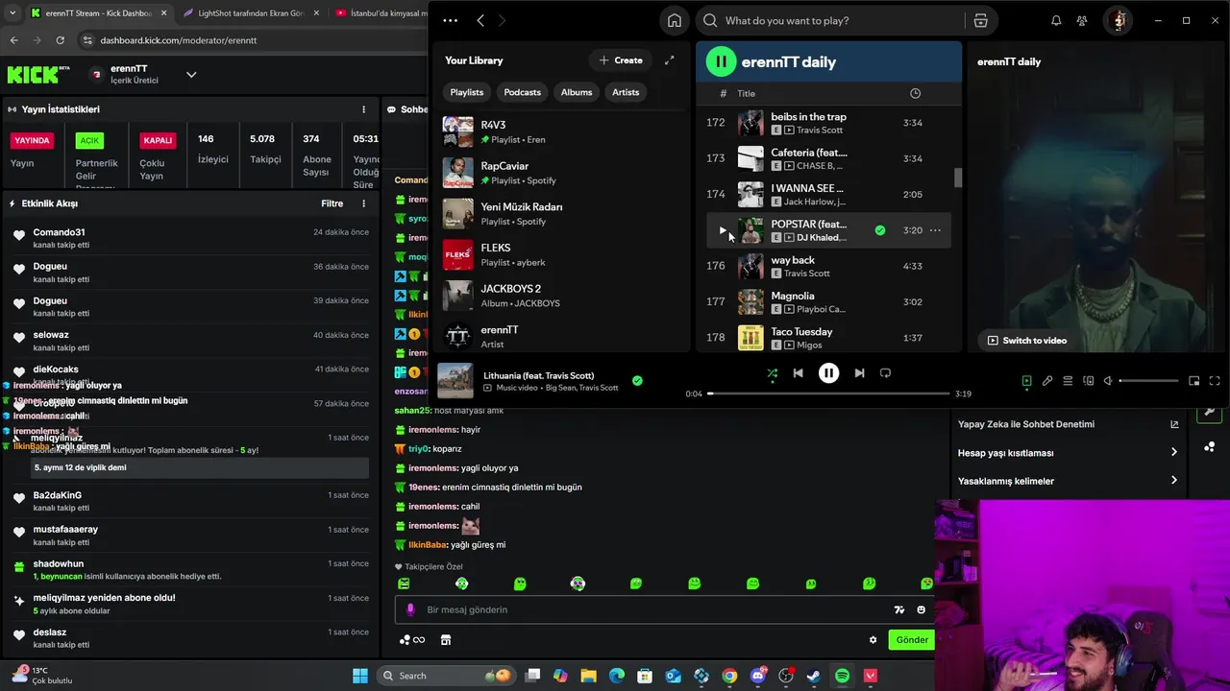
Task: Expand Your Library panel
Action: click(x=670, y=60)
